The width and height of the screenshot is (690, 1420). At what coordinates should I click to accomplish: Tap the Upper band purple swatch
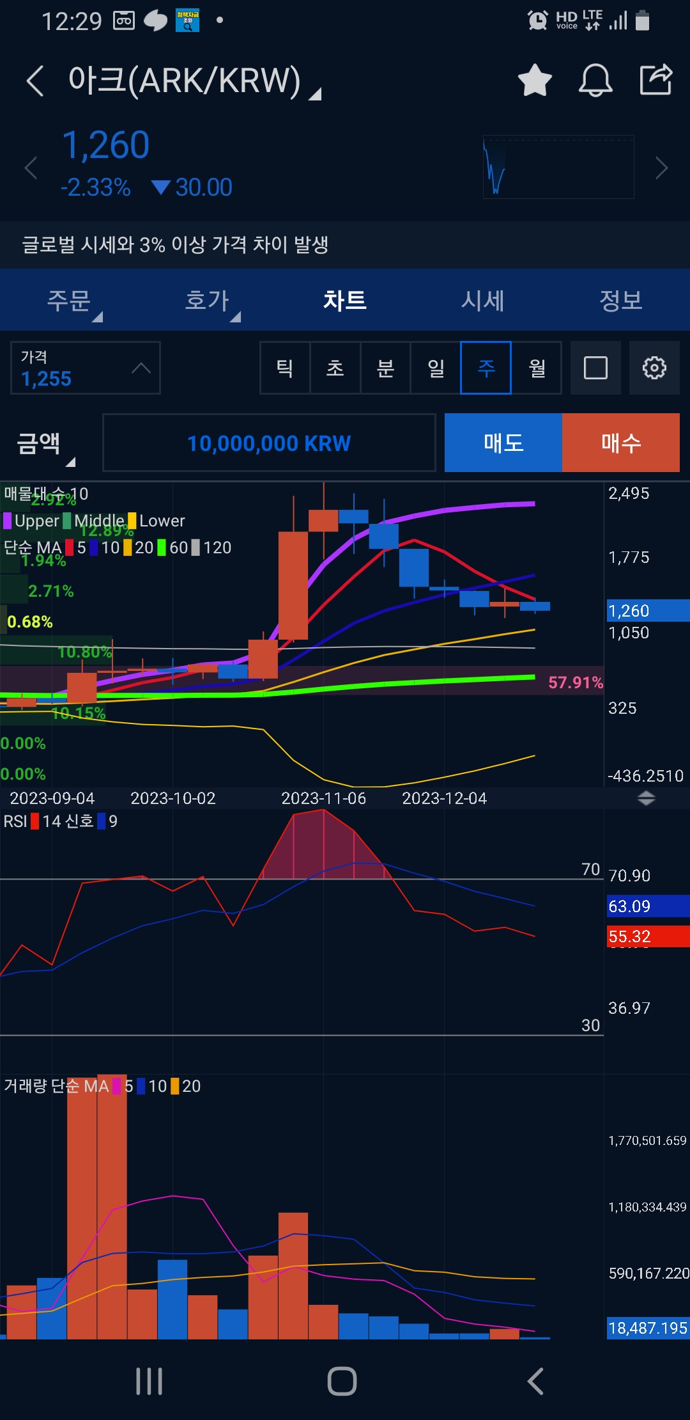[x=8, y=521]
